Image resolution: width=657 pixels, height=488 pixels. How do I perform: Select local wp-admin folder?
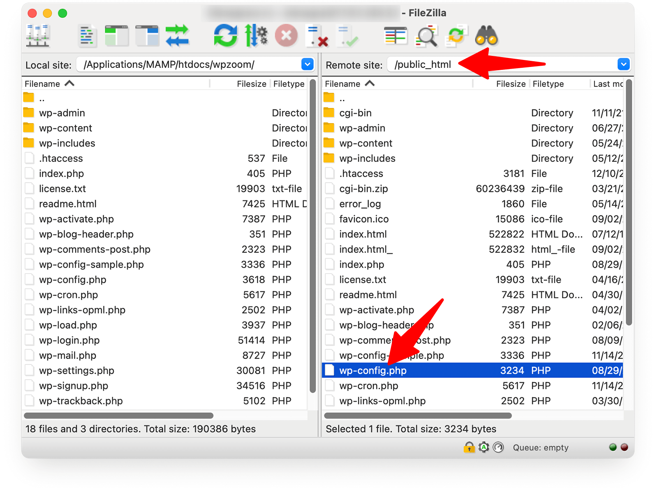point(165,113)
